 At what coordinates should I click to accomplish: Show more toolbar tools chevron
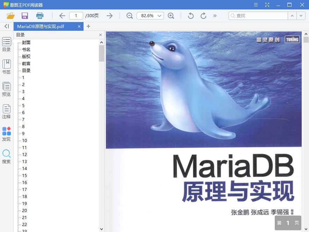click(215, 16)
